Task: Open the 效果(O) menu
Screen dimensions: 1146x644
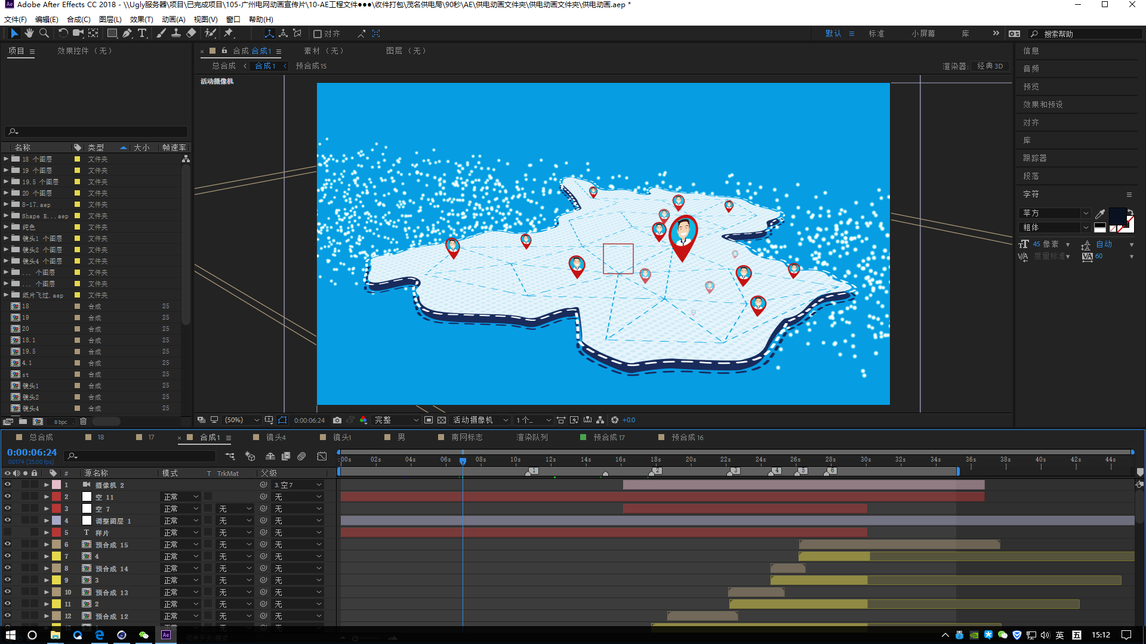Action: 134,20
